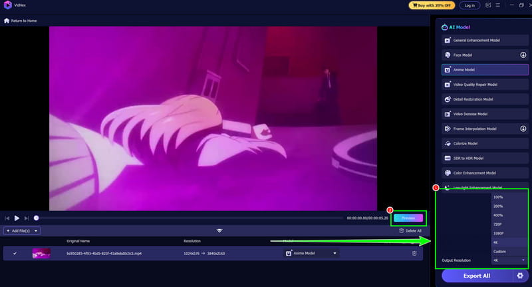Click the timecode 00:00:00.00/00:00:05.20
This screenshot has width=532, height=287.
tap(368, 218)
